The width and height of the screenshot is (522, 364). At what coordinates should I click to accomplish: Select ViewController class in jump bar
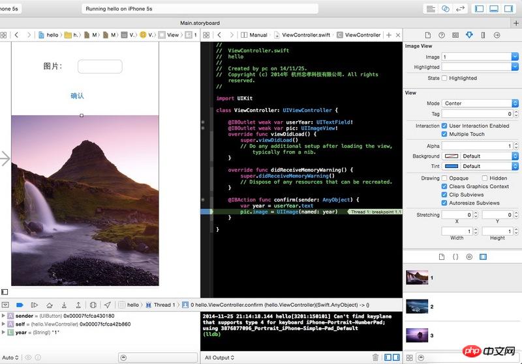pos(358,35)
